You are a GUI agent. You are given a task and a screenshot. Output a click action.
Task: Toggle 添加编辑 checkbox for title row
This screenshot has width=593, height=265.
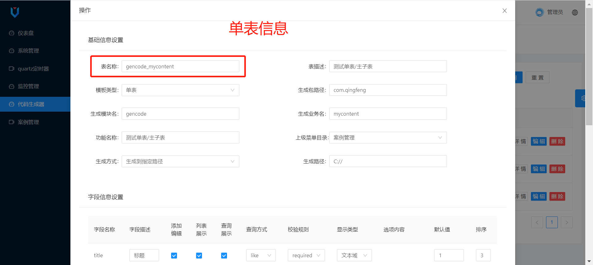coord(174,255)
